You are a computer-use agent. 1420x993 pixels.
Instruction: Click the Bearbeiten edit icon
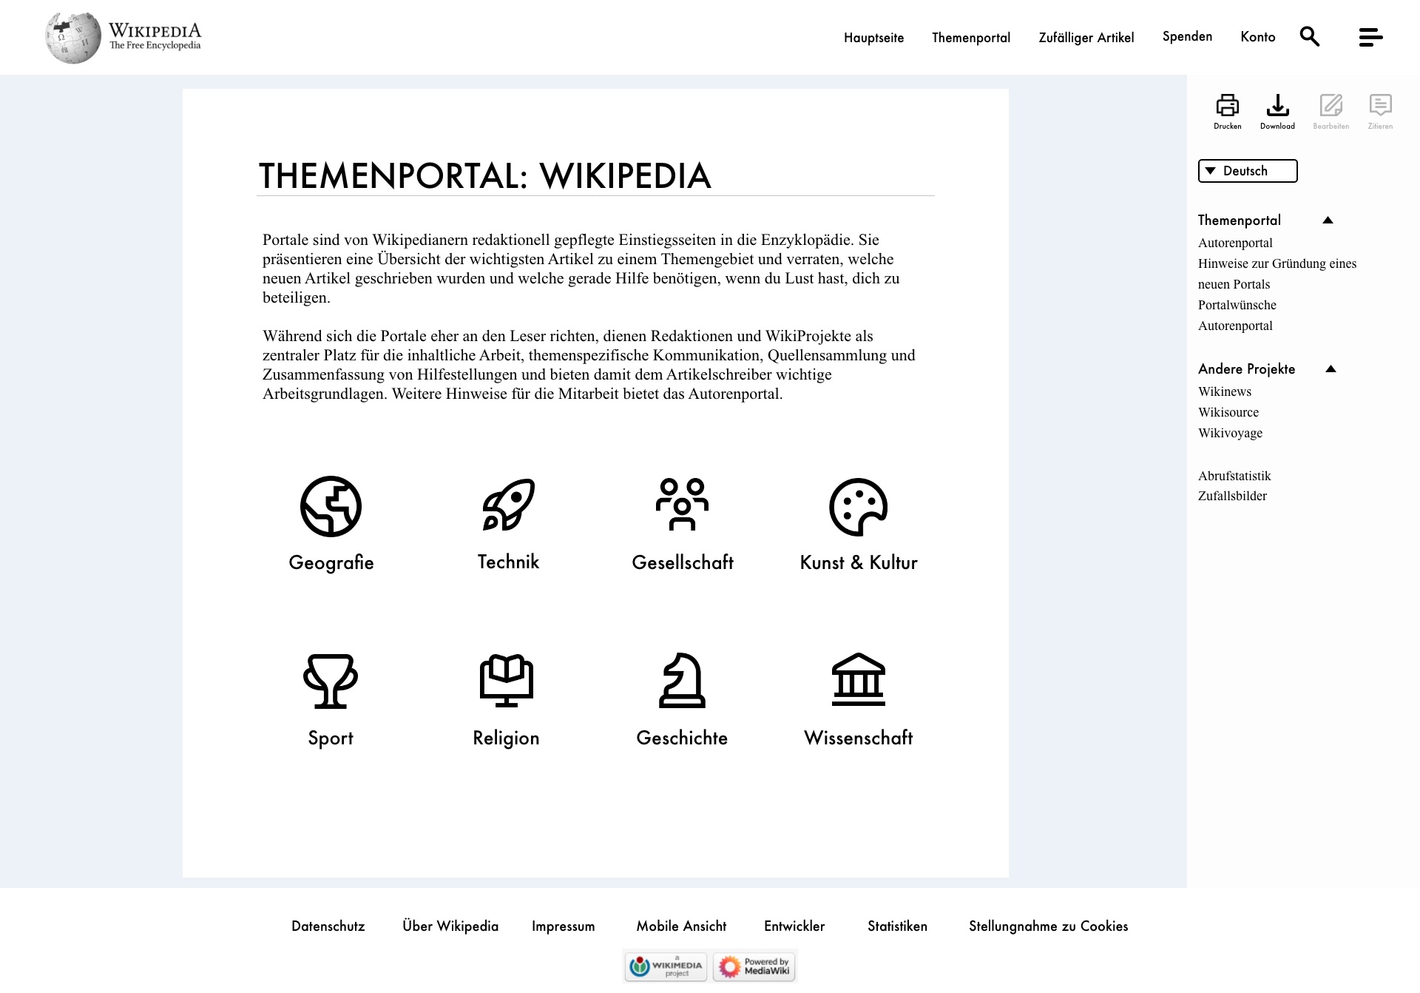coord(1331,105)
